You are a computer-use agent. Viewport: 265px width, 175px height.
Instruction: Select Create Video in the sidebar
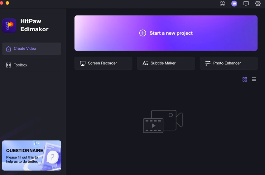click(31, 49)
